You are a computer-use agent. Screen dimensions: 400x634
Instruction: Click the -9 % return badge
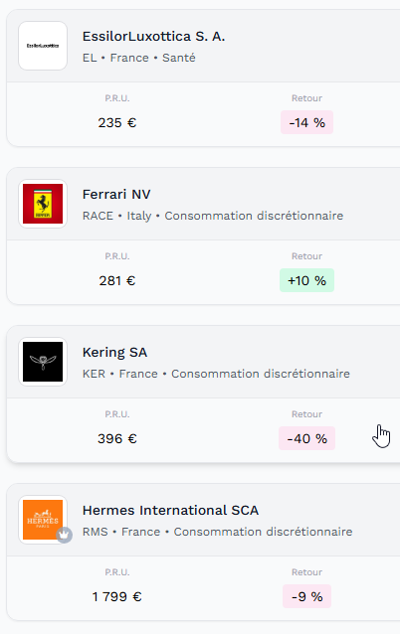(x=306, y=597)
